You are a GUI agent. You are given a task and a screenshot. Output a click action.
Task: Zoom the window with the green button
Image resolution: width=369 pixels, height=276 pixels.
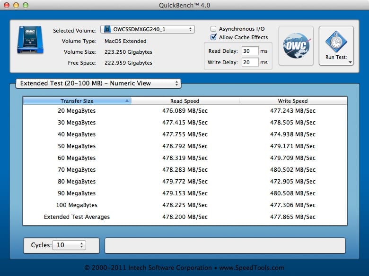click(x=26, y=5)
